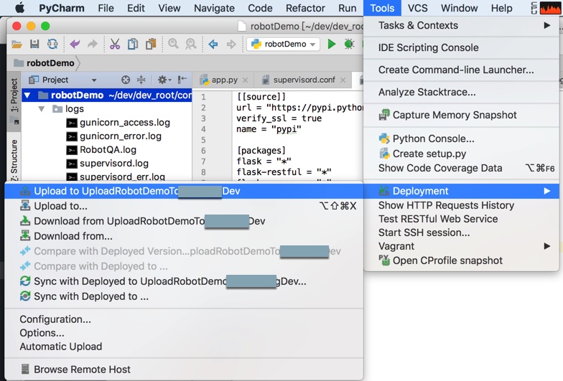Collapse the logs folder node
Image resolution: width=563 pixels, height=381 pixels.
point(42,109)
